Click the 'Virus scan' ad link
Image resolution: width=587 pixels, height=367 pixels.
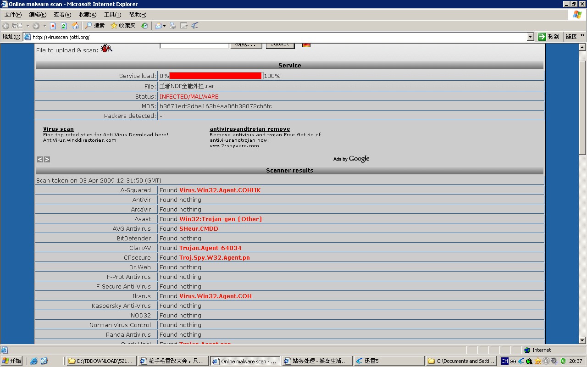[x=58, y=129]
